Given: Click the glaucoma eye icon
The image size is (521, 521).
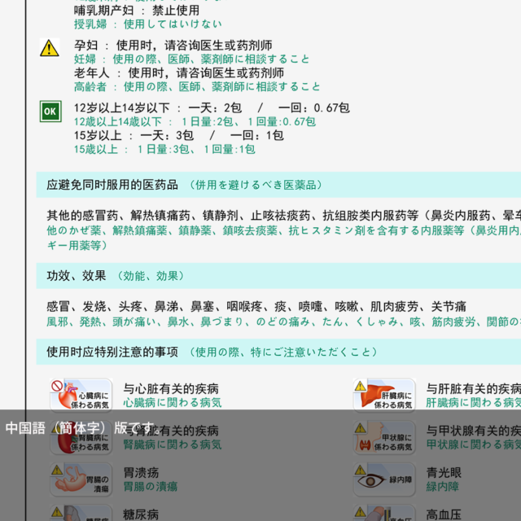Looking at the screenshot, I should 384,479.
